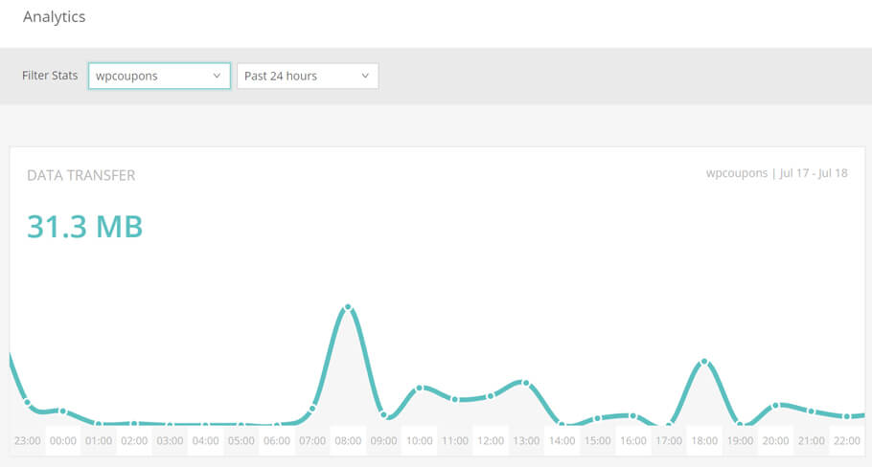
Task: Click the chevron arrow in Past 24 hours selector
Action: 365,76
